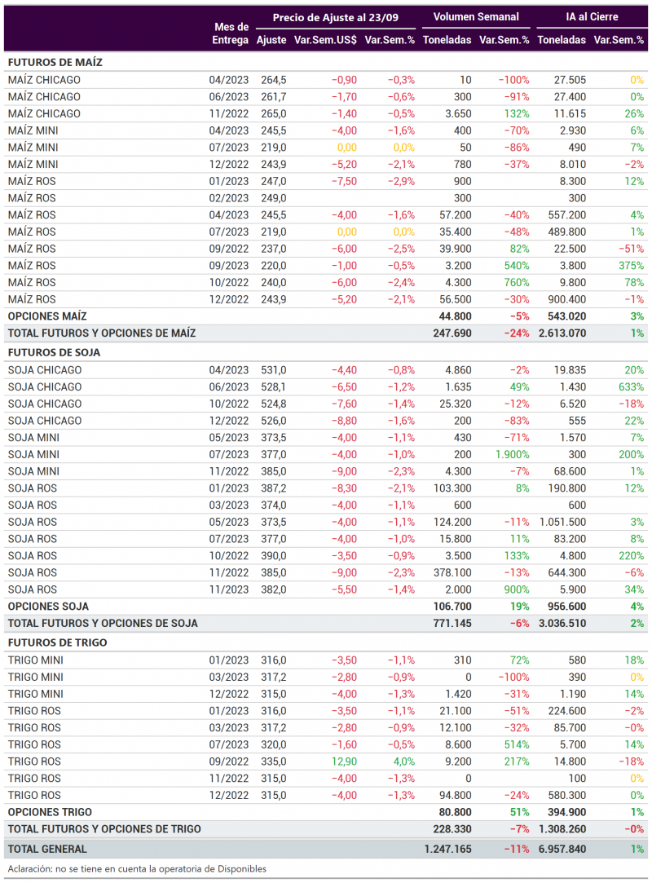652x883 pixels.
Task: Click the Precio de Ajuste al 23/09 header
Action: click(336, 17)
